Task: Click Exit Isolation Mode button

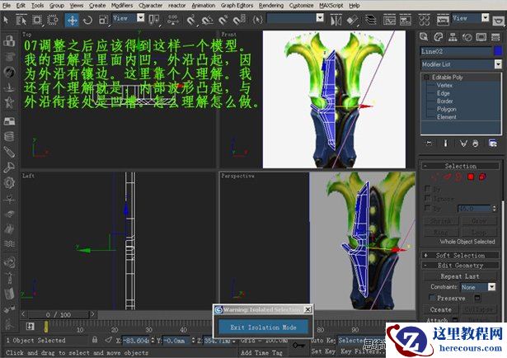Action: tap(263, 327)
